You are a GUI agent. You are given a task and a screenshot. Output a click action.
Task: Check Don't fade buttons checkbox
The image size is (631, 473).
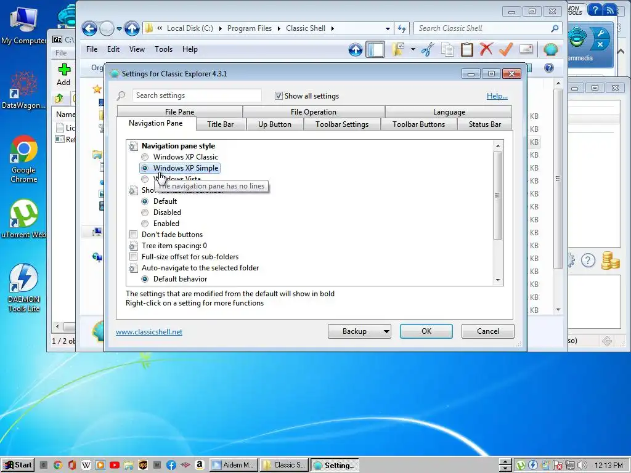click(x=133, y=235)
